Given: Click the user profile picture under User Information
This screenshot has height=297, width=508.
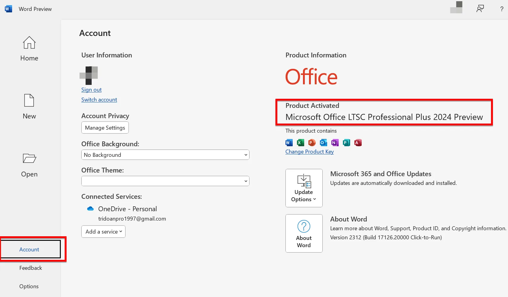Looking at the screenshot, I should tap(89, 76).
